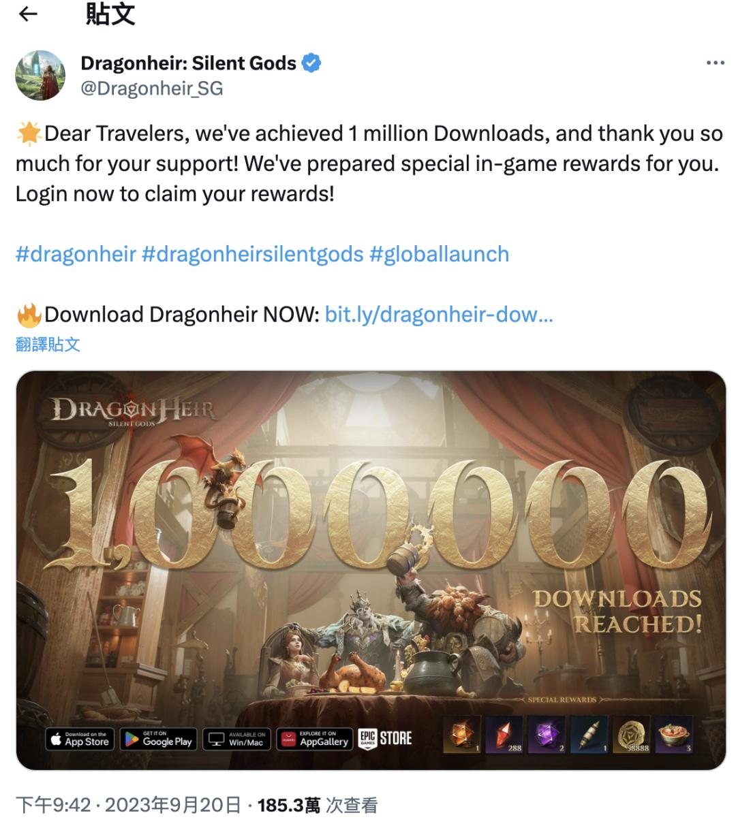Image resolution: width=736 pixels, height=826 pixels.
Task: Click the Win/Mac availability badge
Action: point(237,739)
